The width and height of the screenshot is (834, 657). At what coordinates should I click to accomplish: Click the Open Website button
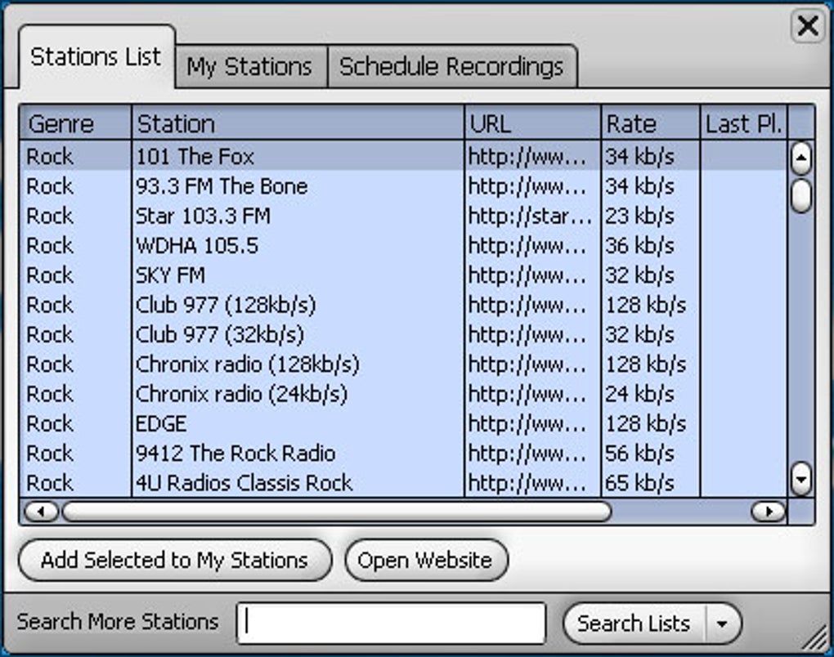point(426,561)
